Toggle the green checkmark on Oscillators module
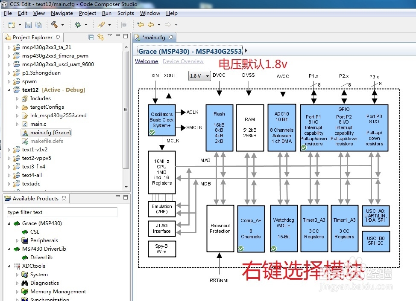This screenshot has width=416, height=301. (152, 133)
